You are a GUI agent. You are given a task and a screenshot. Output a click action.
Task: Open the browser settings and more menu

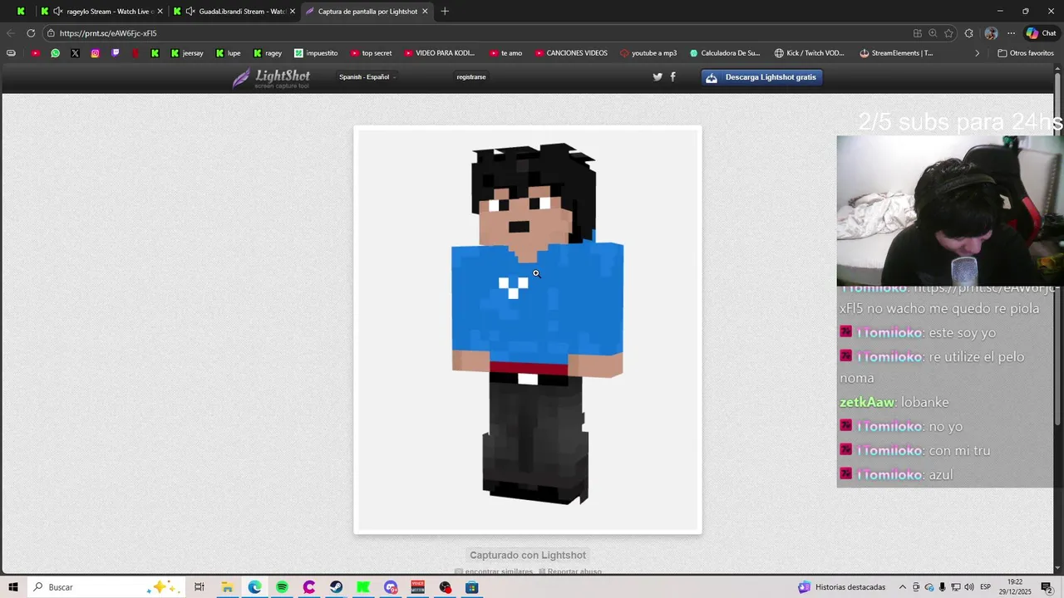click(1011, 33)
